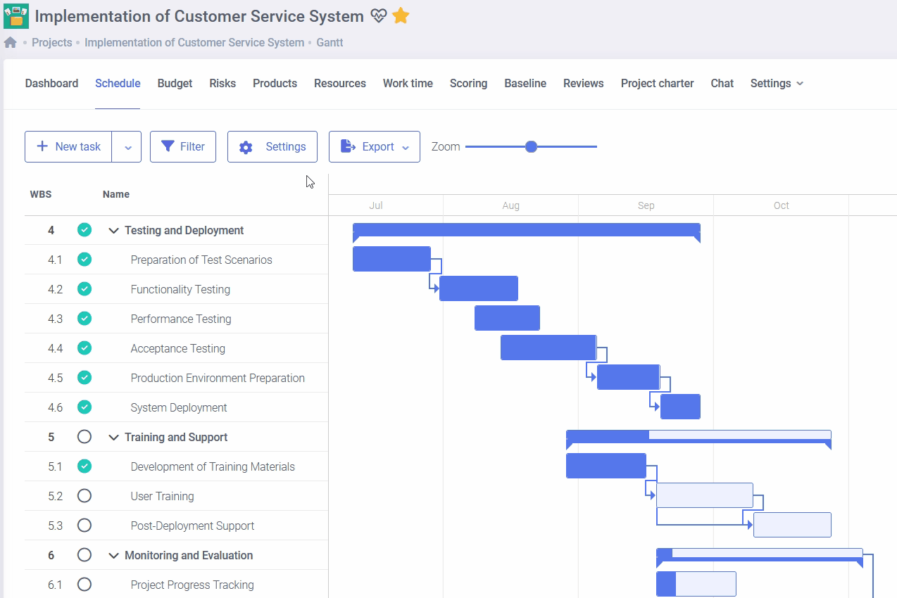The height and width of the screenshot is (598, 897).
Task: Switch to the Budget tab
Action: click(174, 83)
